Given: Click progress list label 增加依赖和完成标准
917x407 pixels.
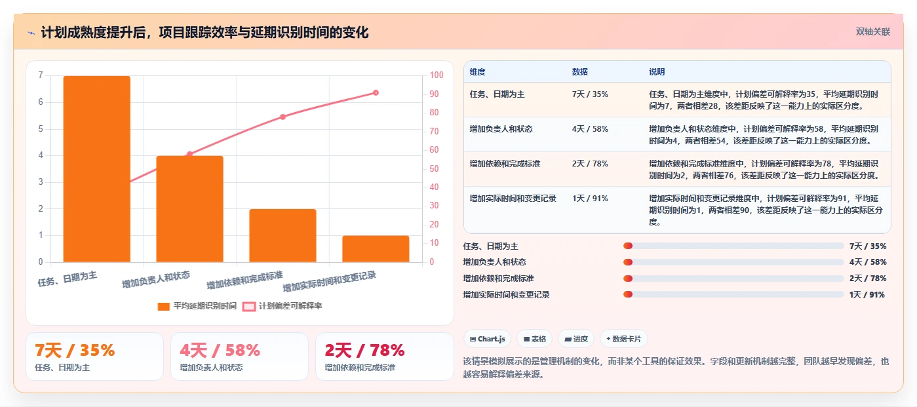Looking at the screenshot, I should (x=498, y=279).
